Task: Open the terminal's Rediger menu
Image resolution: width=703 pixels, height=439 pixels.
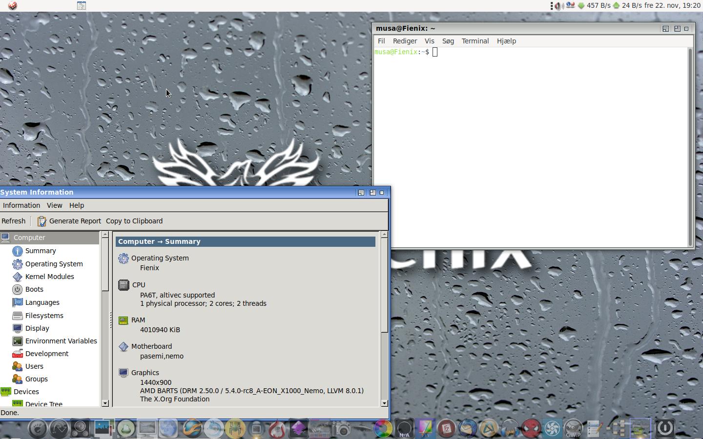Action: pos(405,41)
